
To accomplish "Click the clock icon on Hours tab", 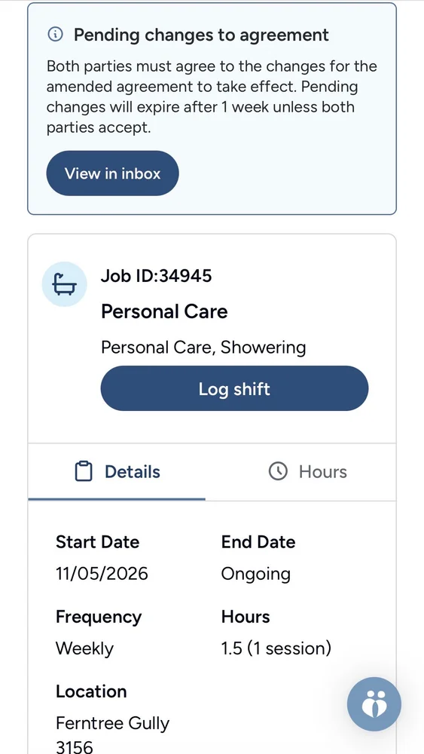I will pyautogui.click(x=278, y=471).
